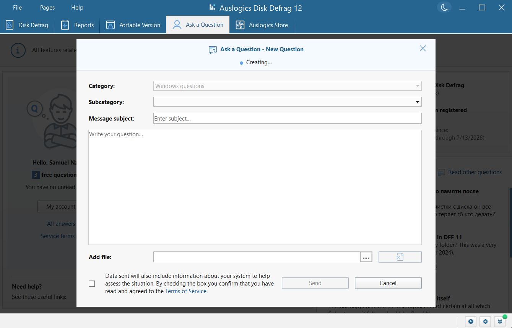Open the Portable Version icon

(110, 24)
